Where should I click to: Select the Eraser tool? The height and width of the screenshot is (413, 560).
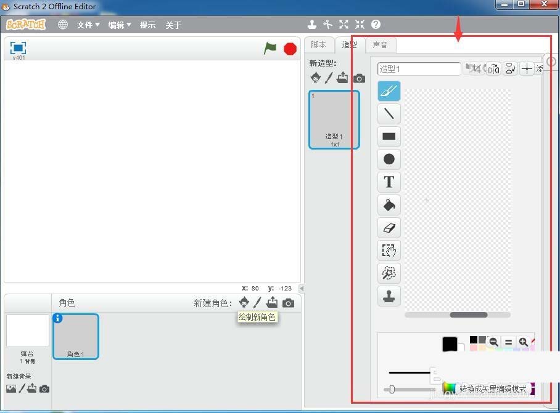389,227
